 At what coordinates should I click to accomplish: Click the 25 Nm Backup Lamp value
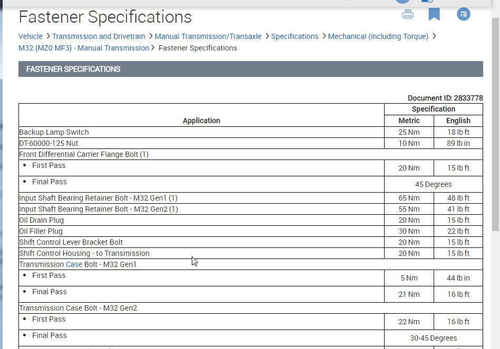[409, 132]
